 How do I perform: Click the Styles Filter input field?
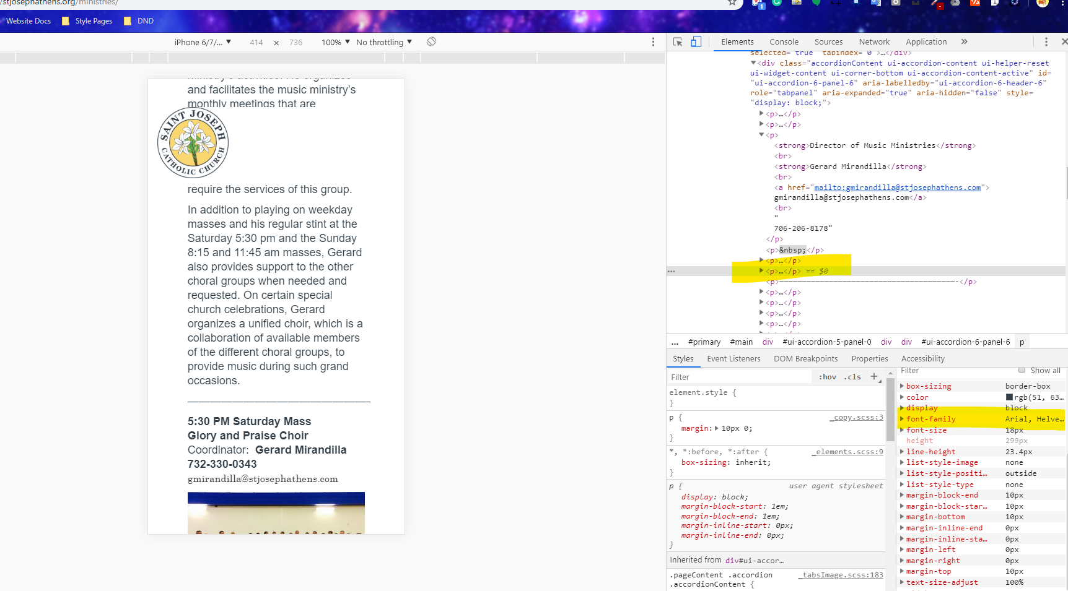tap(740, 377)
